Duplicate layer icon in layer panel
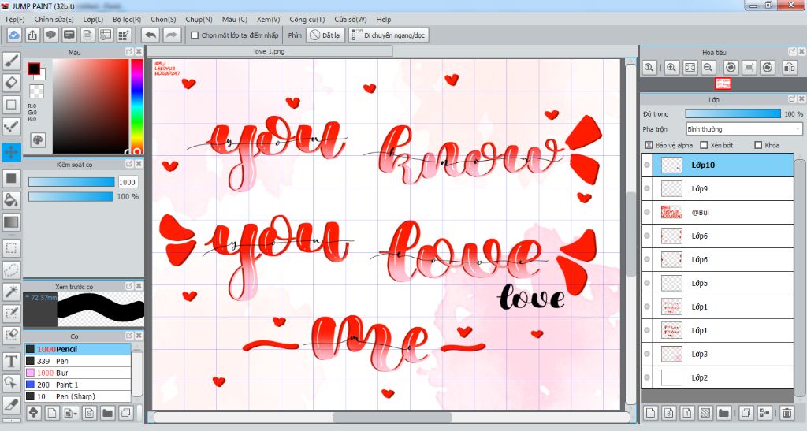 (x=746, y=413)
